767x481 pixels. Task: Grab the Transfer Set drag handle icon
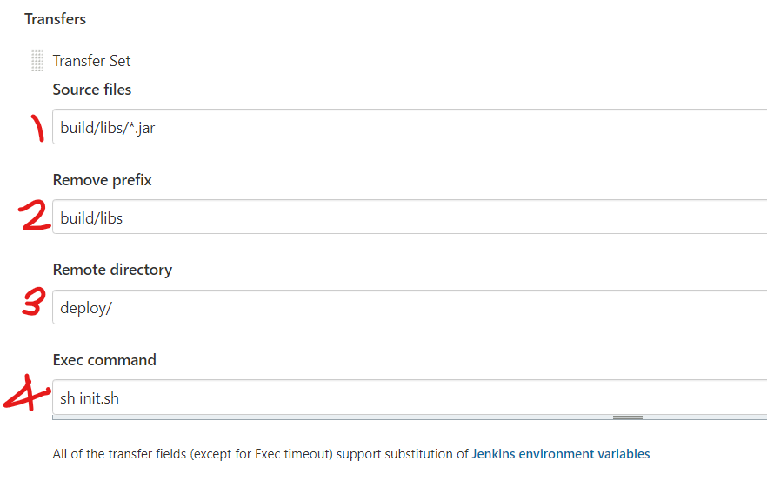point(37,61)
